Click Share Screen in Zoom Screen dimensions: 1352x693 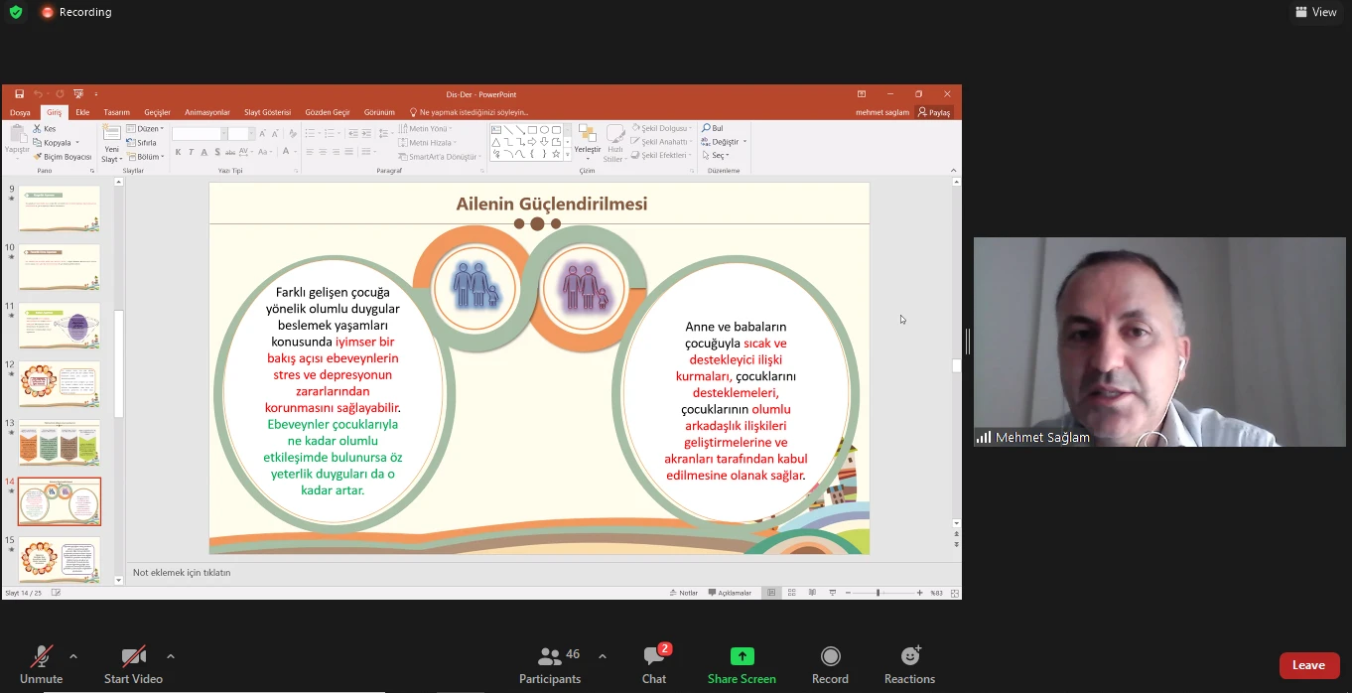(x=742, y=665)
